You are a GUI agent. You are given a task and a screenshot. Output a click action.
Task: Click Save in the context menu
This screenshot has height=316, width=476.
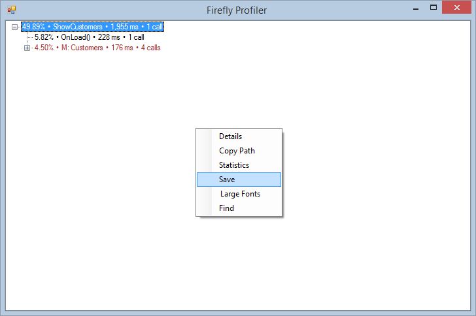coord(239,180)
